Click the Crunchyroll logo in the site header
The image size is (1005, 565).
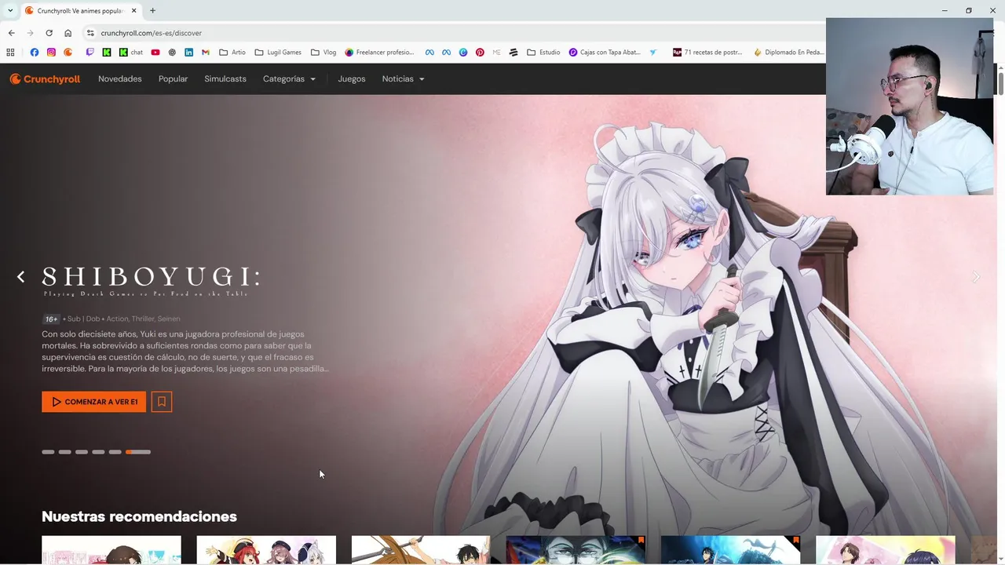coord(45,79)
